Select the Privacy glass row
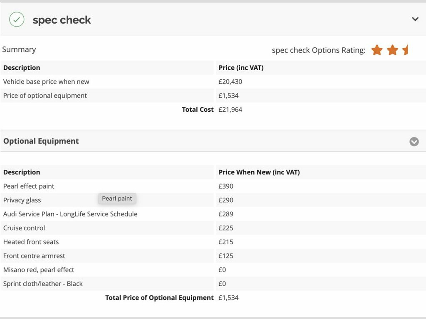This screenshot has width=426, height=319. (x=22, y=200)
